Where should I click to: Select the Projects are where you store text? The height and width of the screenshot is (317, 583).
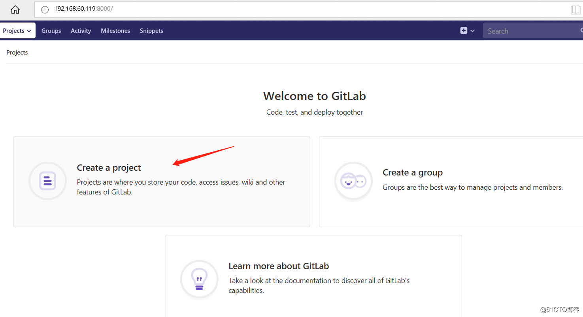click(181, 187)
